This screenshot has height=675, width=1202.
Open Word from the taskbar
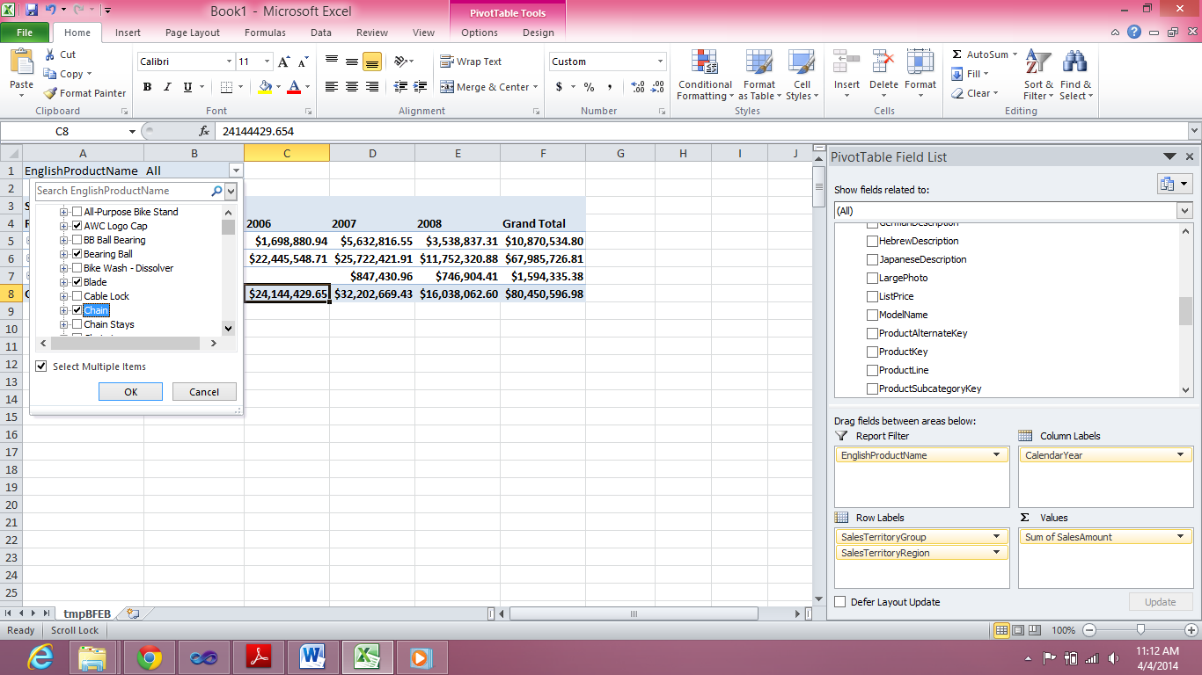[313, 657]
